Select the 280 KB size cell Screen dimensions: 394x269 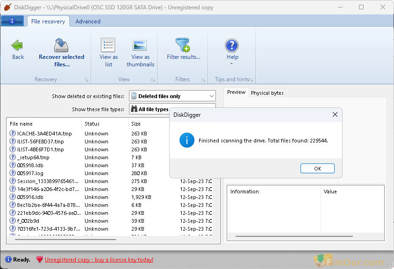tap(139, 173)
